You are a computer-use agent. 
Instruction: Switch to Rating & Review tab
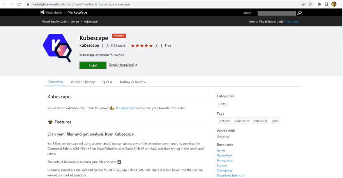coord(133,82)
